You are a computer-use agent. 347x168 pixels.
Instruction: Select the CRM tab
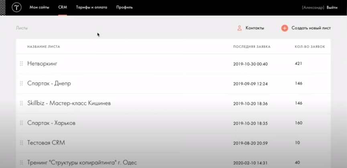63,7
